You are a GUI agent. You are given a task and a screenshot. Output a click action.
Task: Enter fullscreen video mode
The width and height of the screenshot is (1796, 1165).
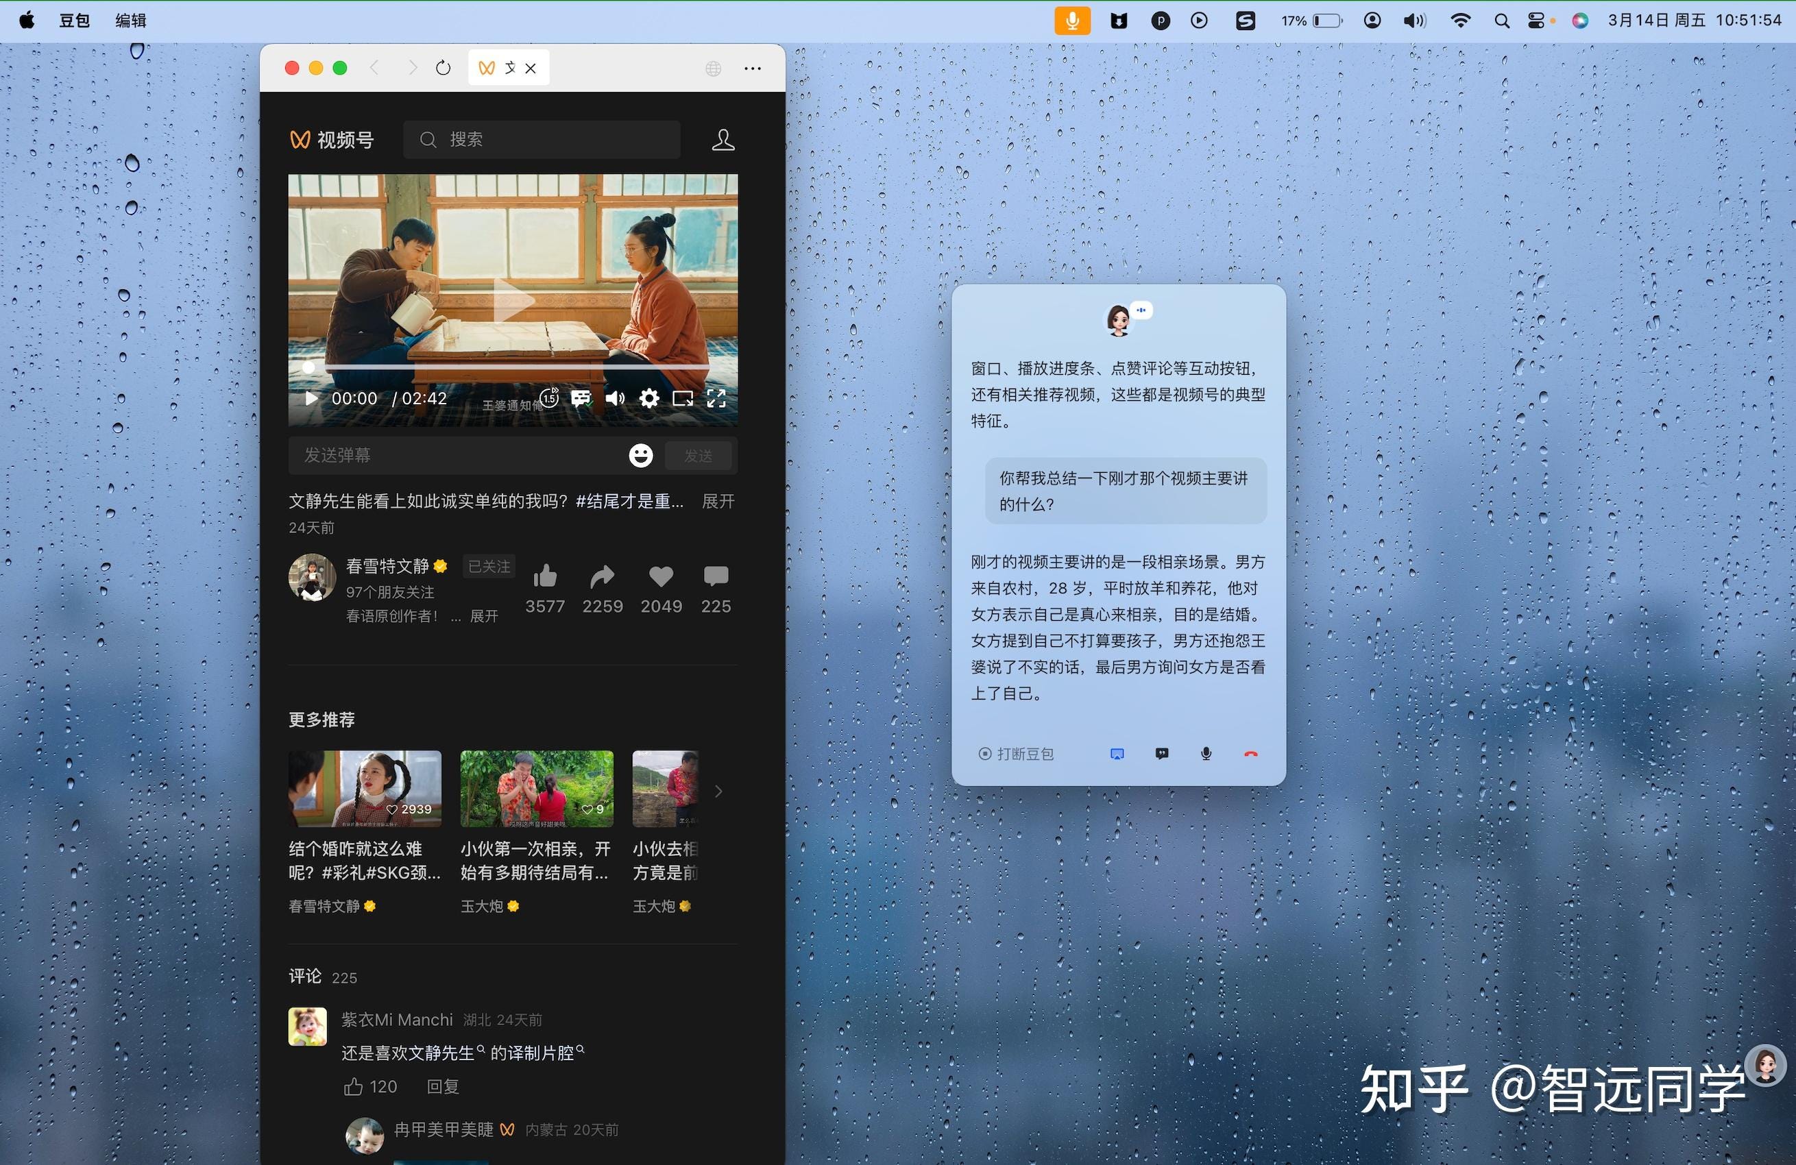click(x=716, y=398)
